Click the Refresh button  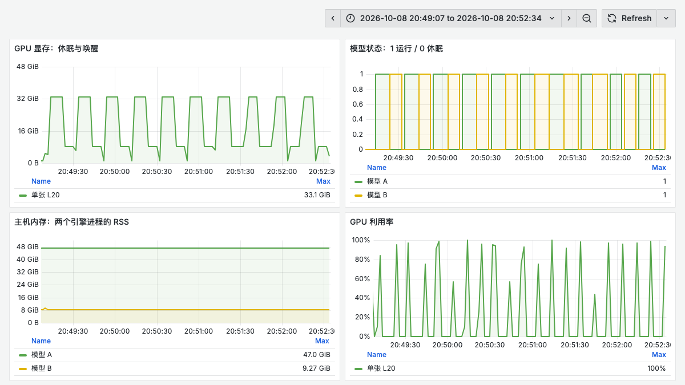coord(630,18)
